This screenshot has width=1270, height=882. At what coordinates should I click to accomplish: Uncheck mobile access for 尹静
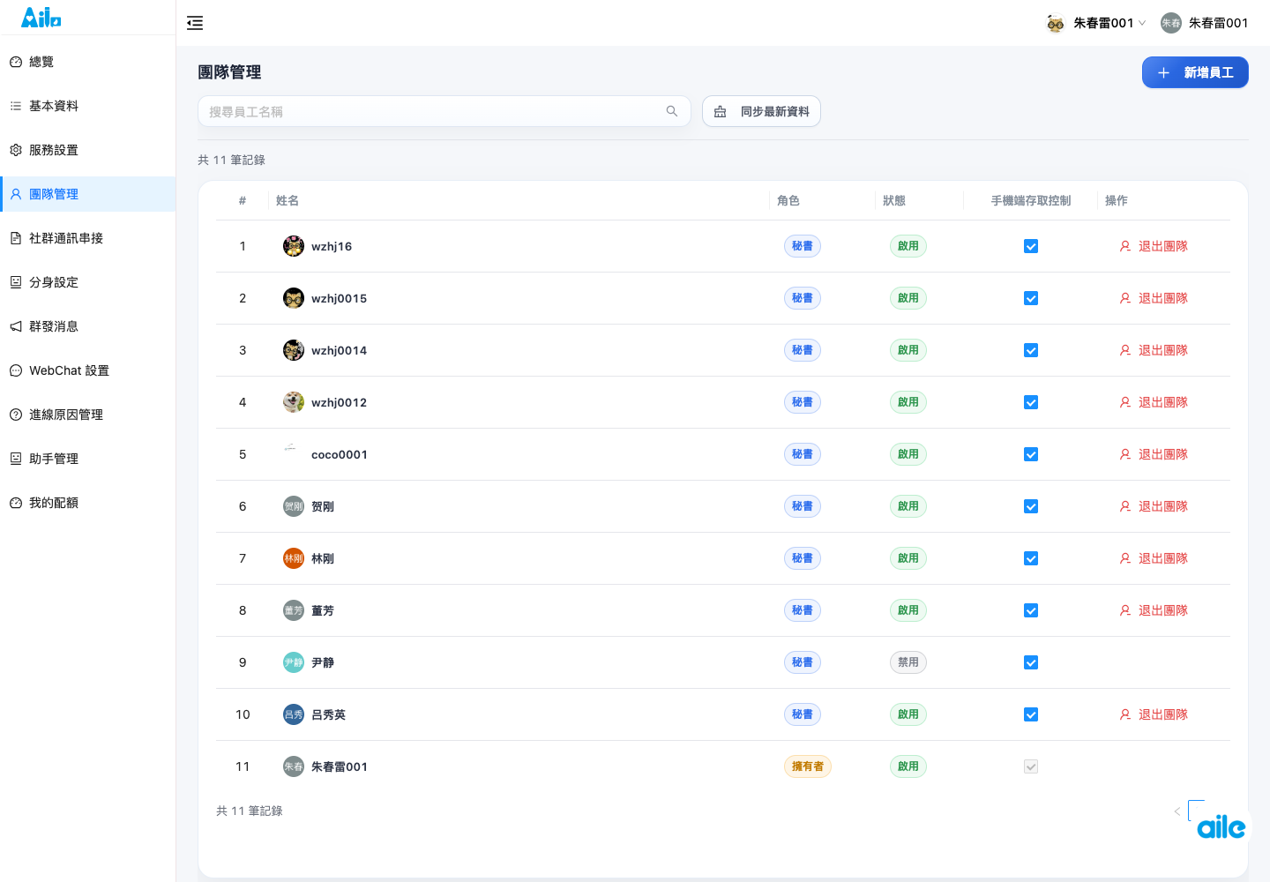point(1031,662)
